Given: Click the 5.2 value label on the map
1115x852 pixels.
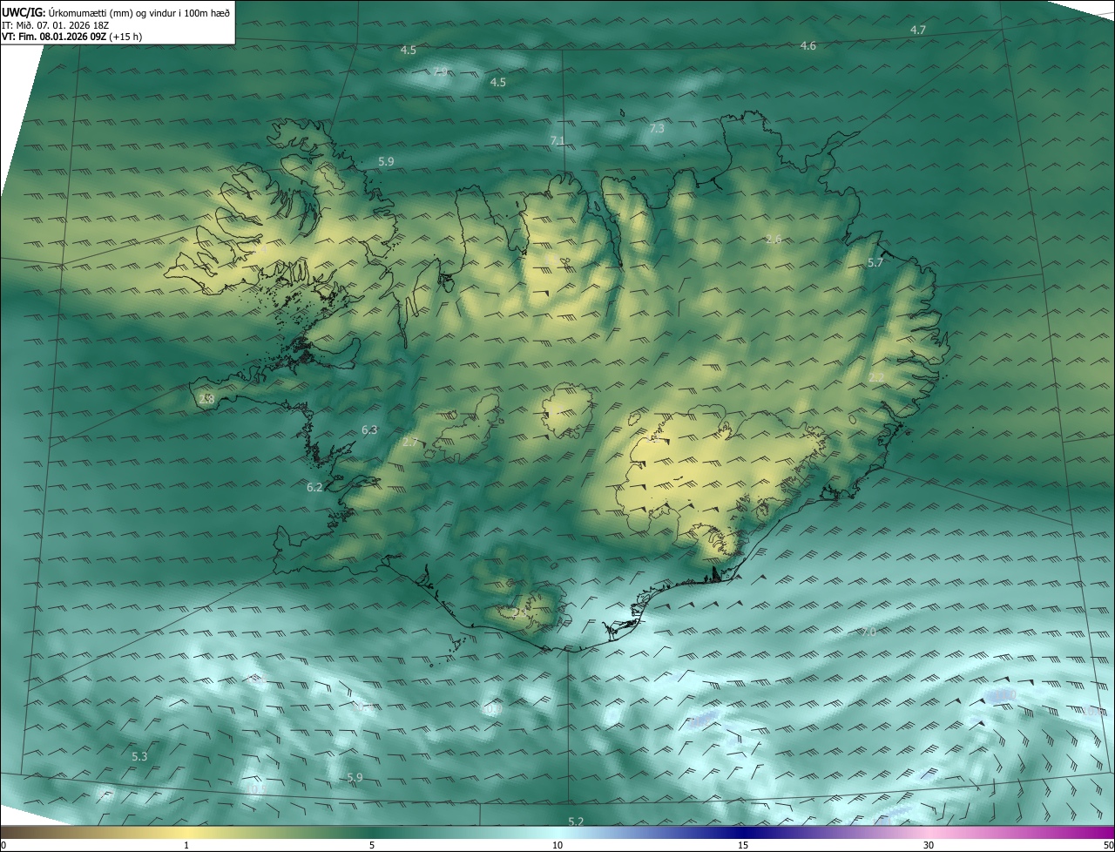Looking at the screenshot, I should tap(576, 822).
